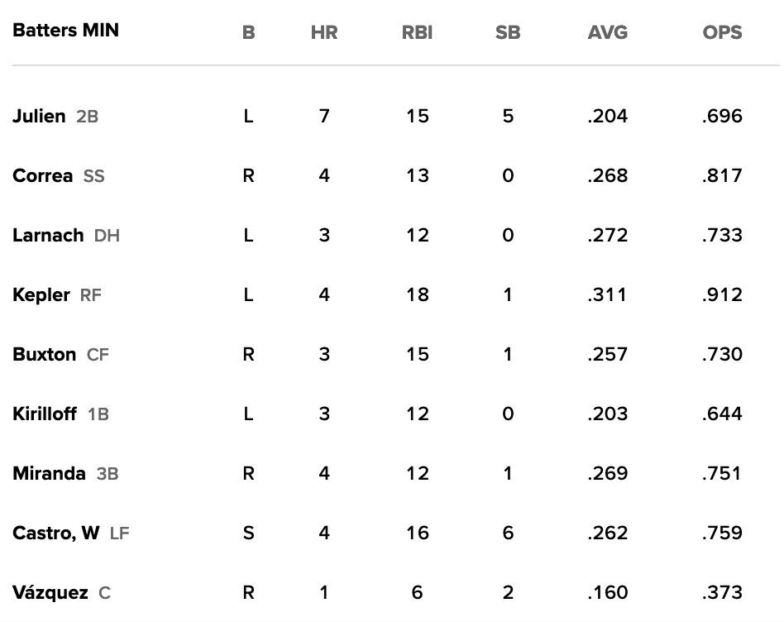Select the Vázquez player name

(50, 592)
